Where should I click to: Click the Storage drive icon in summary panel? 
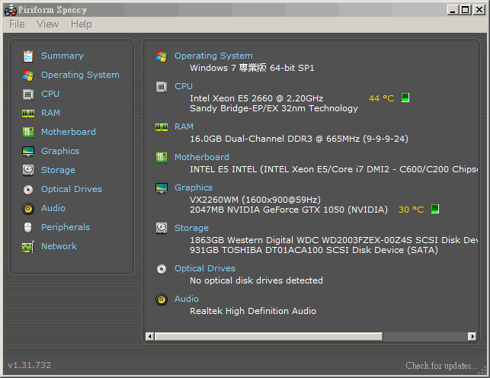(x=162, y=228)
